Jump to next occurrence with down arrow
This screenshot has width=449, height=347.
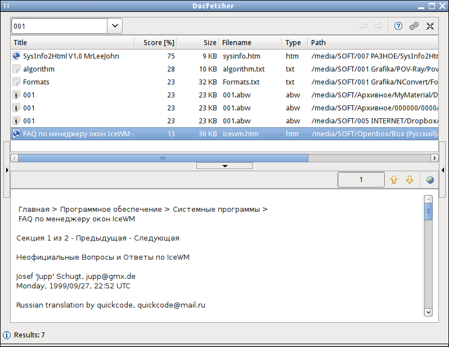410,180
